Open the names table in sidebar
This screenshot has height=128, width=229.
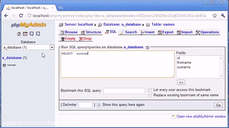11,65
